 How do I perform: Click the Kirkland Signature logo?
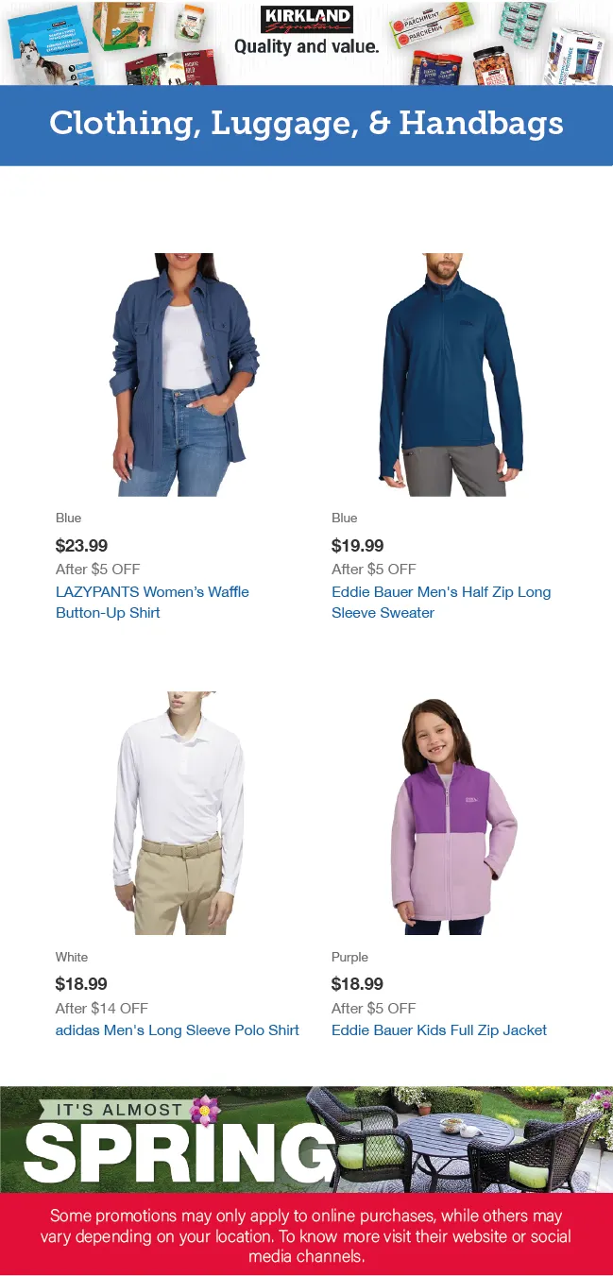click(x=306, y=20)
